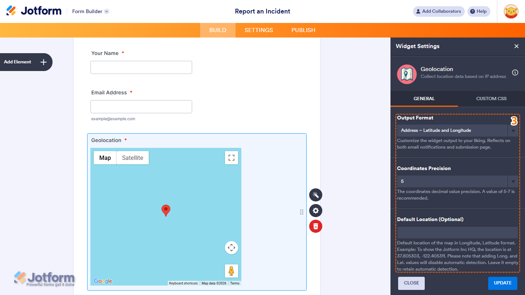Open the Coordinates Precision dropdown
The width and height of the screenshot is (525, 295).
click(458, 181)
